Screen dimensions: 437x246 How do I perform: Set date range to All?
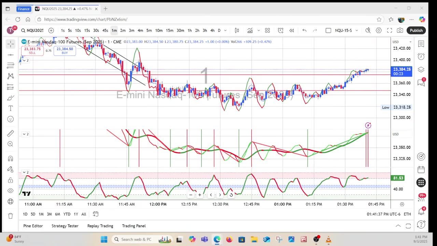[84, 214]
